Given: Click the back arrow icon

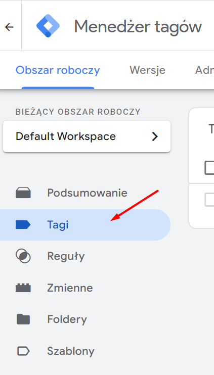Looking at the screenshot, I should pyautogui.click(x=9, y=27).
